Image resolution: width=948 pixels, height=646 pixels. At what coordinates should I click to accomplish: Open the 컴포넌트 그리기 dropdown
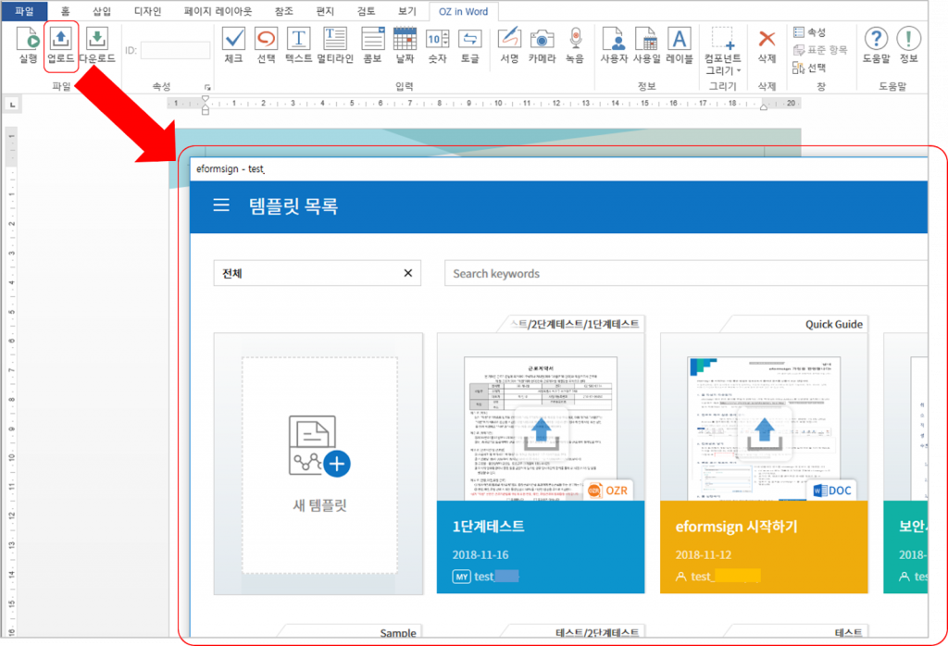click(x=722, y=51)
